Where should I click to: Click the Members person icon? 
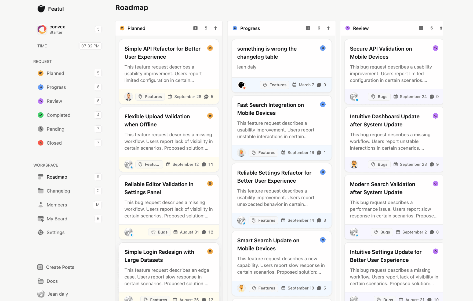41,205
